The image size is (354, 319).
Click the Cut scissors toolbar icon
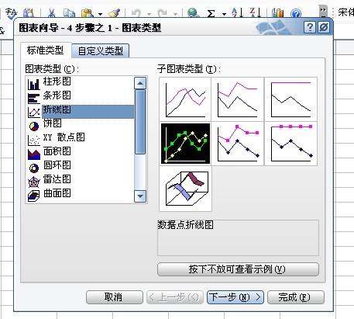tap(51, 12)
